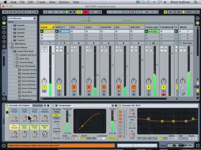Image resolution: width=201 pixels, height=150 pixels.
Task: Toggle the yellow OVR overdub button
Action: click(x=79, y=12)
